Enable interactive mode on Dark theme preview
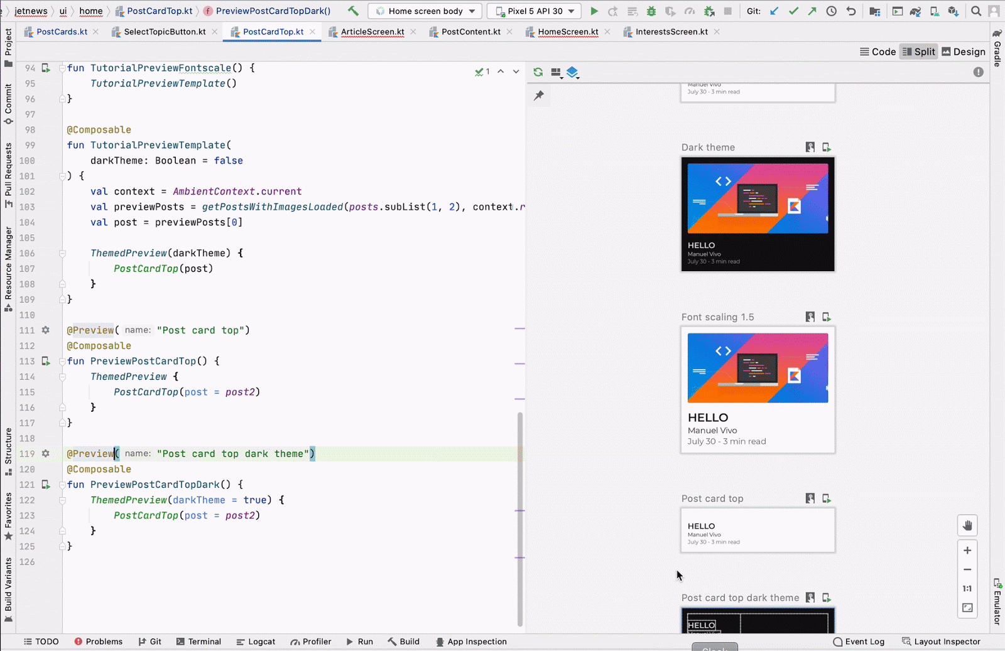This screenshot has width=1005, height=651. 810,147
